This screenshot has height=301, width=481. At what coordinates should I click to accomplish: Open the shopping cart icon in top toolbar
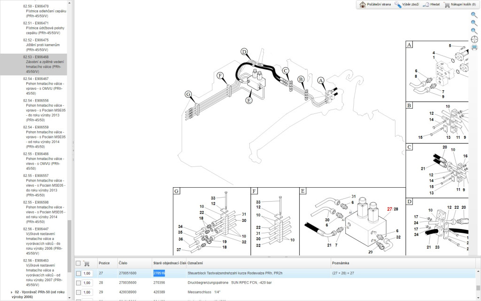click(447, 5)
